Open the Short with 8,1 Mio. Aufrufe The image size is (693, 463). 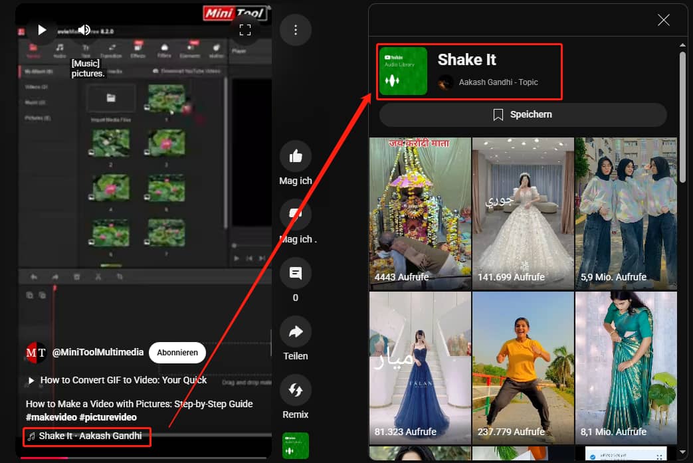click(x=626, y=367)
